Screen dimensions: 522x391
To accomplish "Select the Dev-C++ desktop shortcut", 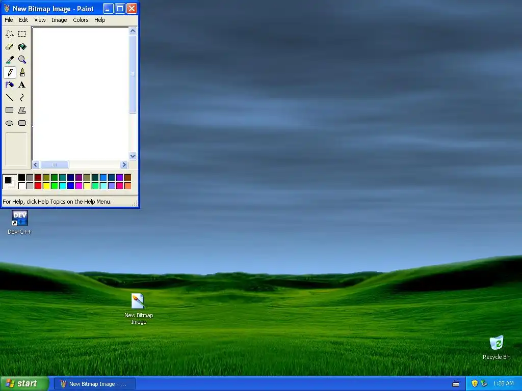I will (x=19, y=222).
